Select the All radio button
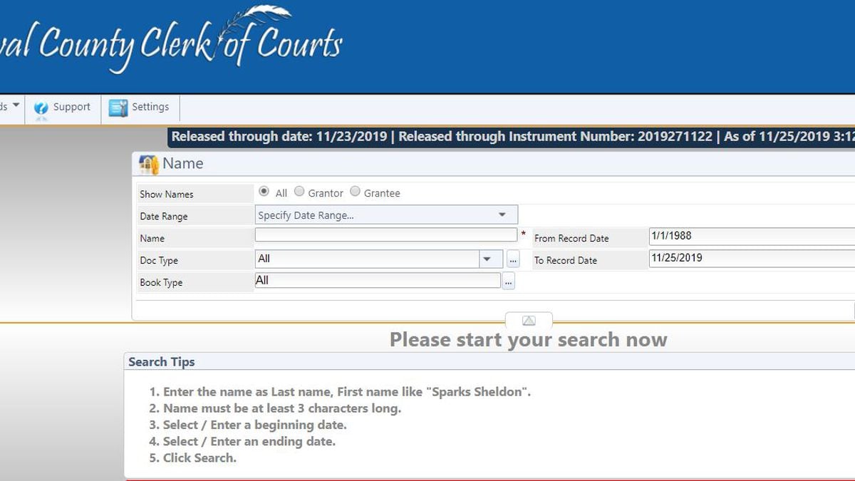 [x=264, y=192]
